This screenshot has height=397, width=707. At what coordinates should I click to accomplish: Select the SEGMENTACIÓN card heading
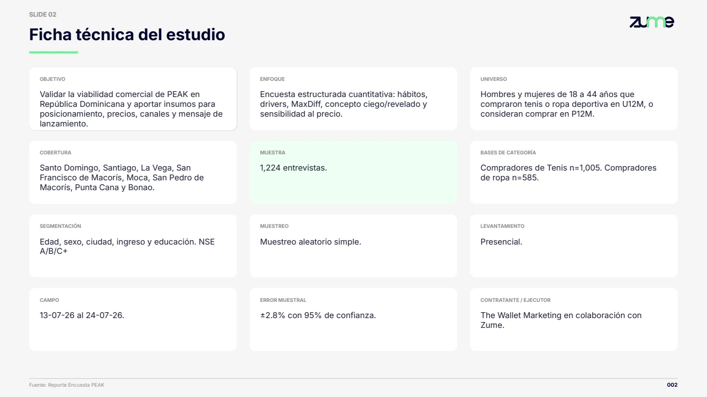click(x=60, y=226)
